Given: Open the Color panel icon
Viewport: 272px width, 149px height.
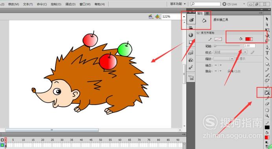Looking at the screenshot, I should (191, 20).
